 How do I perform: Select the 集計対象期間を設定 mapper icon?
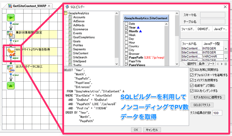(11, 35)
